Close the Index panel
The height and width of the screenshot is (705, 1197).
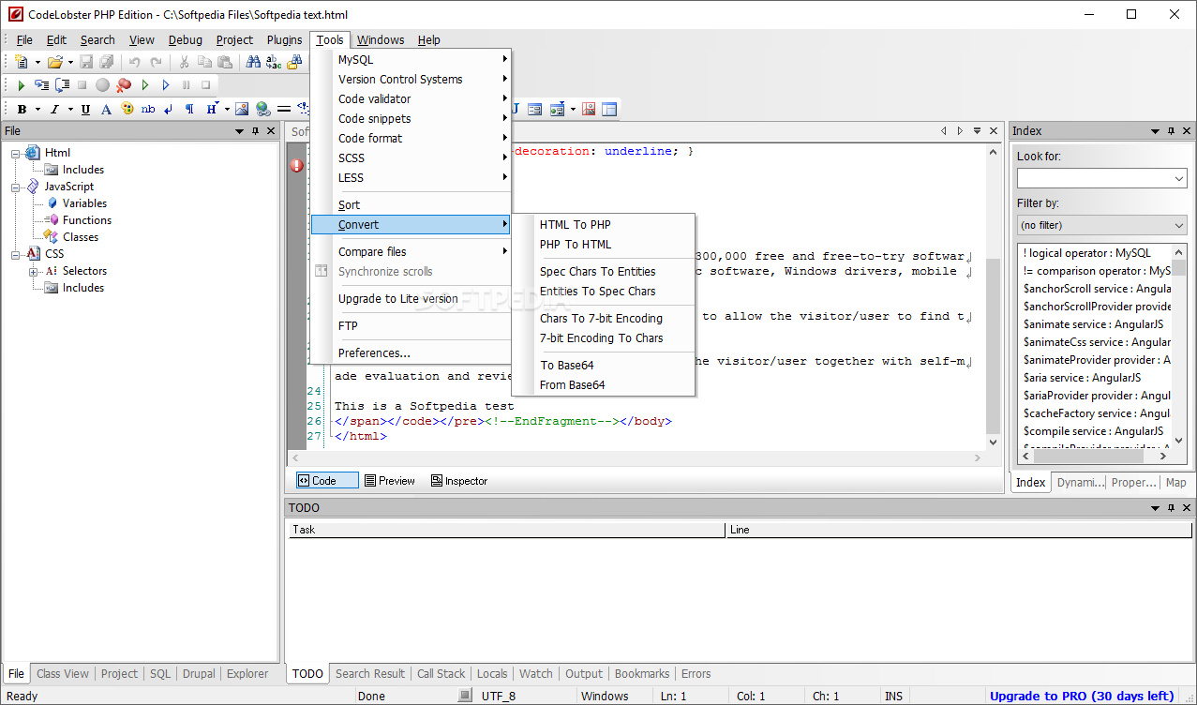[x=1187, y=131]
